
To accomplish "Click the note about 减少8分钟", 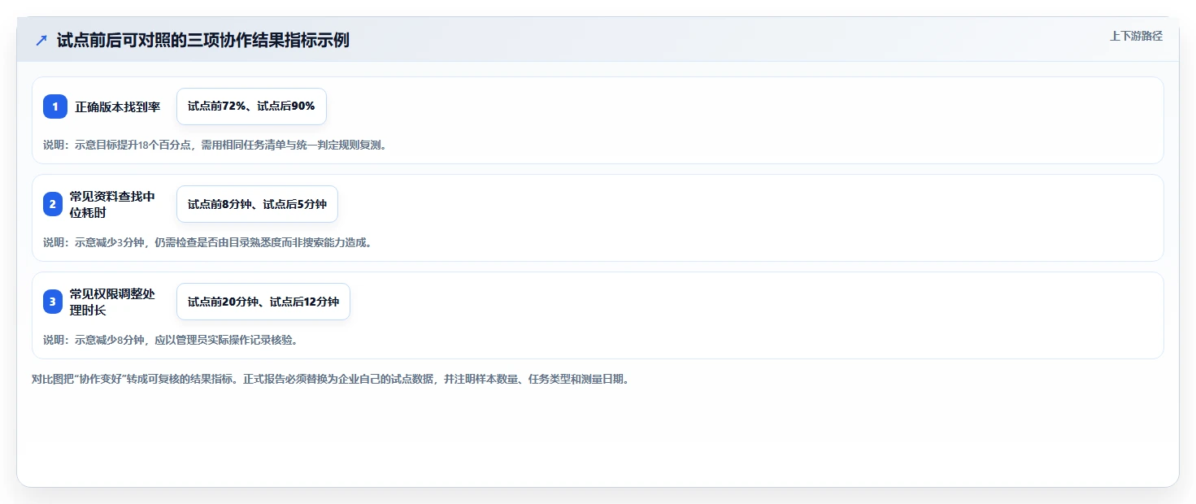I will (171, 340).
